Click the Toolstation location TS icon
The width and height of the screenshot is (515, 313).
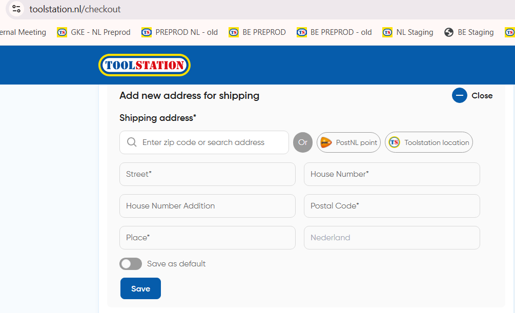point(394,142)
